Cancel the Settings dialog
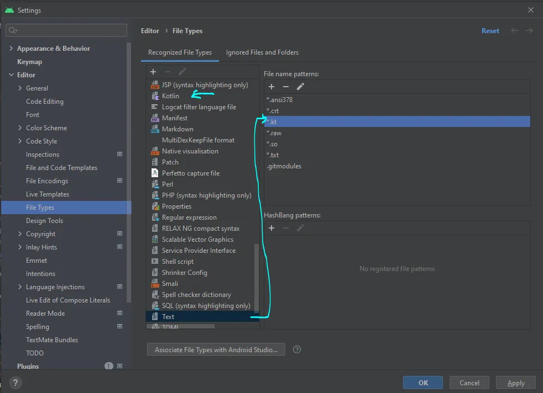Screen dimensions: 543x393 [469, 383]
